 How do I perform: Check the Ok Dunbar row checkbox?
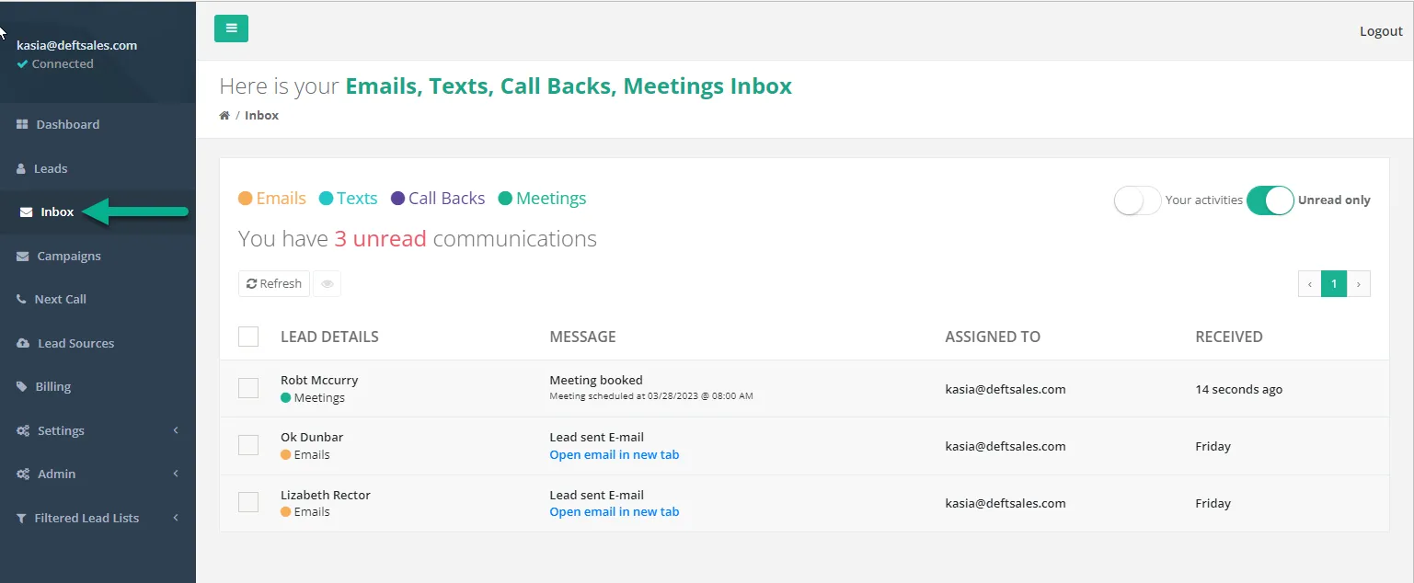point(248,445)
